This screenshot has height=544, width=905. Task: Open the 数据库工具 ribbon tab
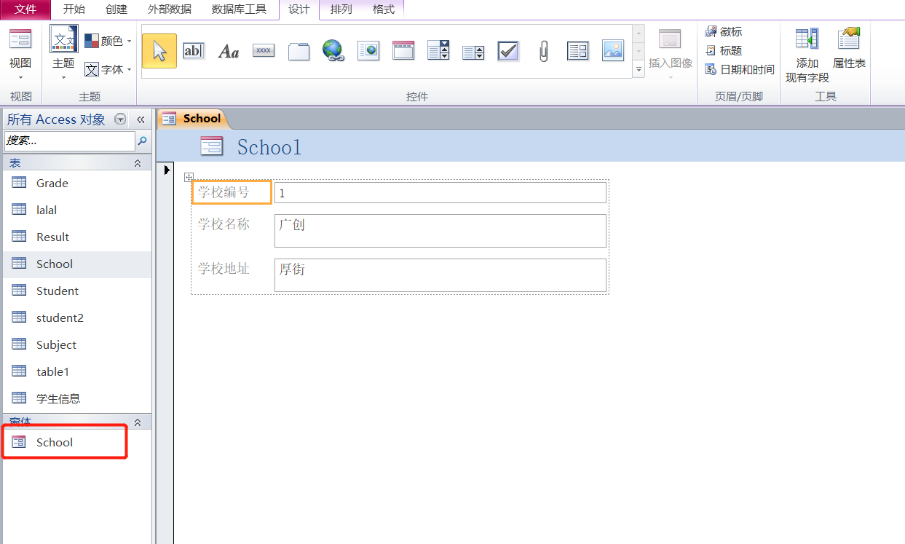pyautogui.click(x=239, y=9)
